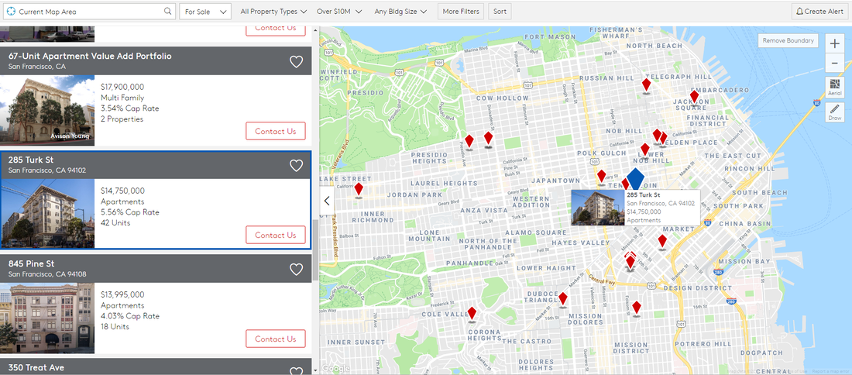852x375 pixels.
Task: Zoom out on the map
Action: (834, 64)
